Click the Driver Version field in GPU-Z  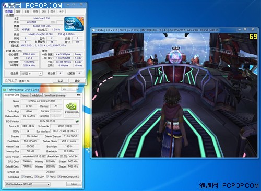(x=50, y=157)
